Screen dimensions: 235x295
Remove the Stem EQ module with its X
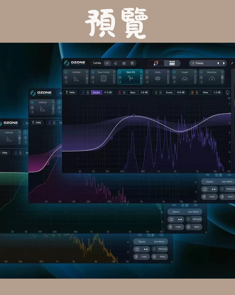141,72
